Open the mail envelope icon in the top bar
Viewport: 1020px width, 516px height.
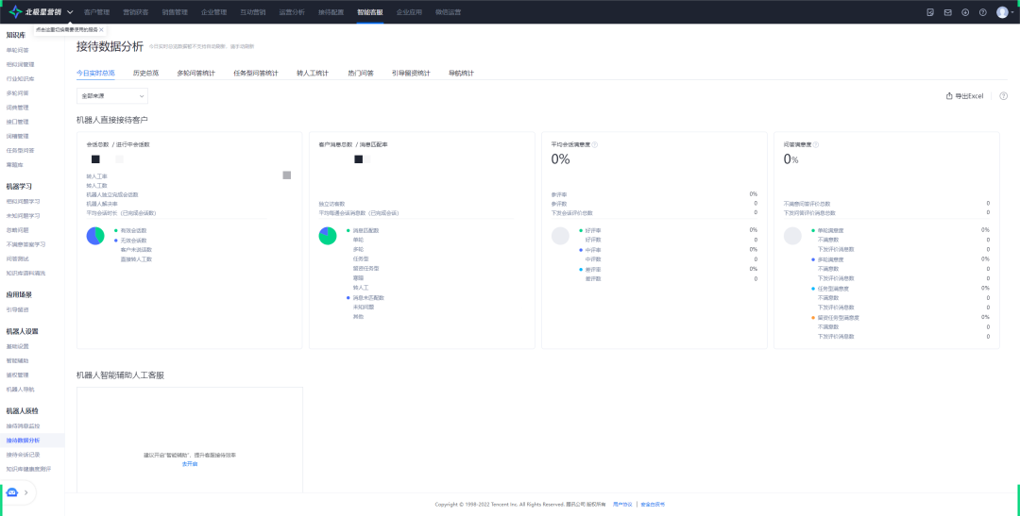pos(948,12)
